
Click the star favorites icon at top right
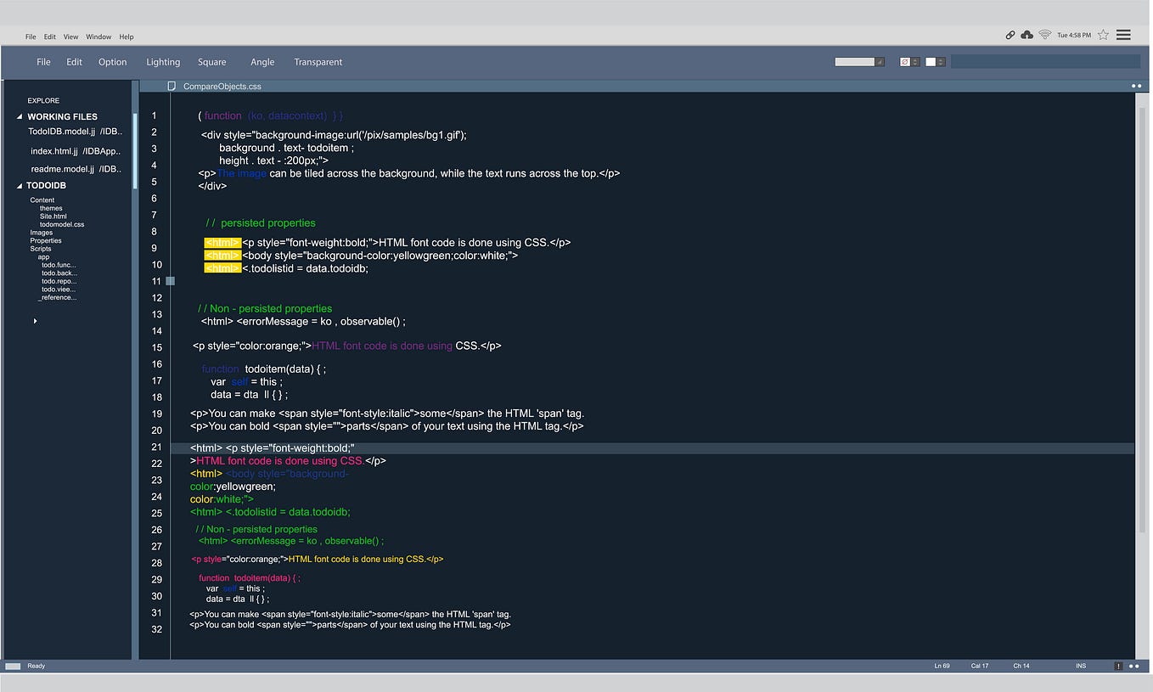(x=1103, y=35)
